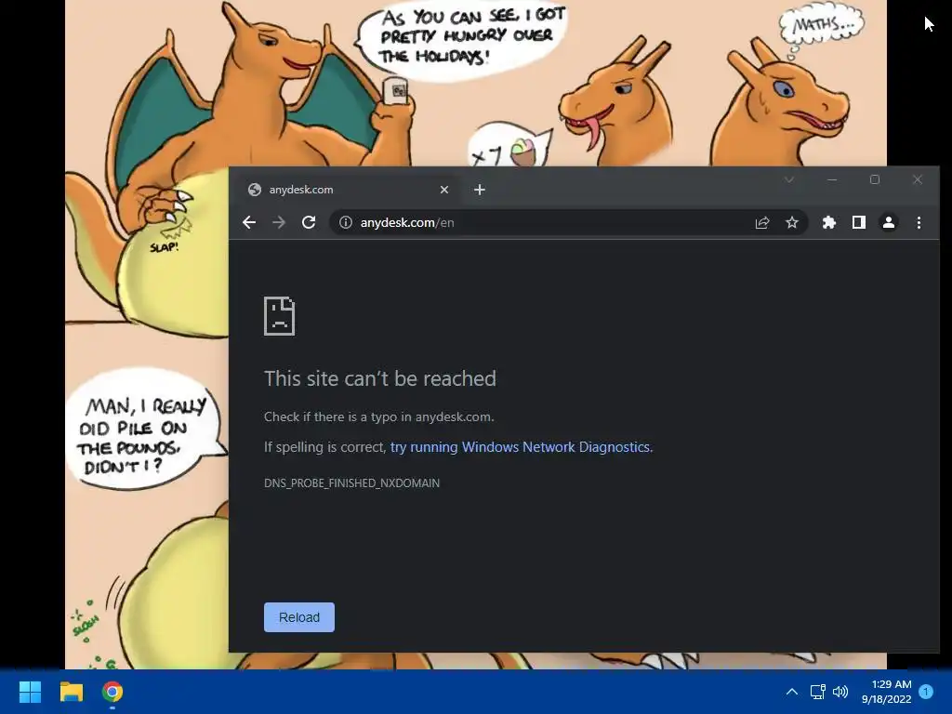Open Chrome's three-dot menu

point(919,222)
